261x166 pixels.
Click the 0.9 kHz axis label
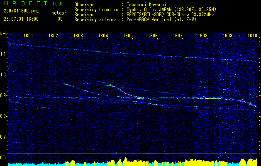(3, 95)
